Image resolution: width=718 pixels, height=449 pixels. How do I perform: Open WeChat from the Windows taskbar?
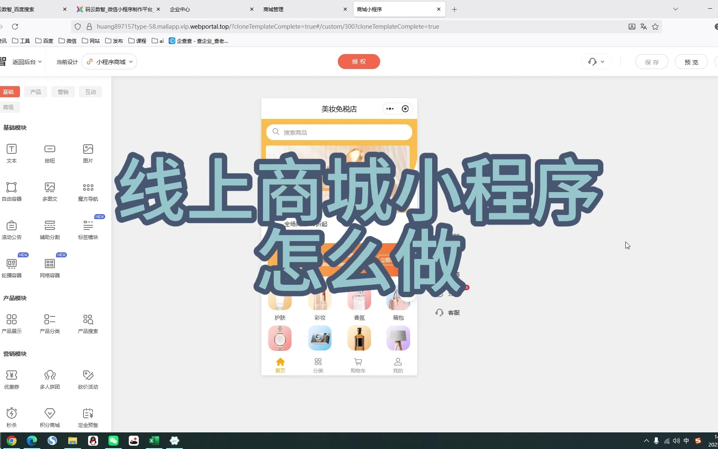coord(113,441)
